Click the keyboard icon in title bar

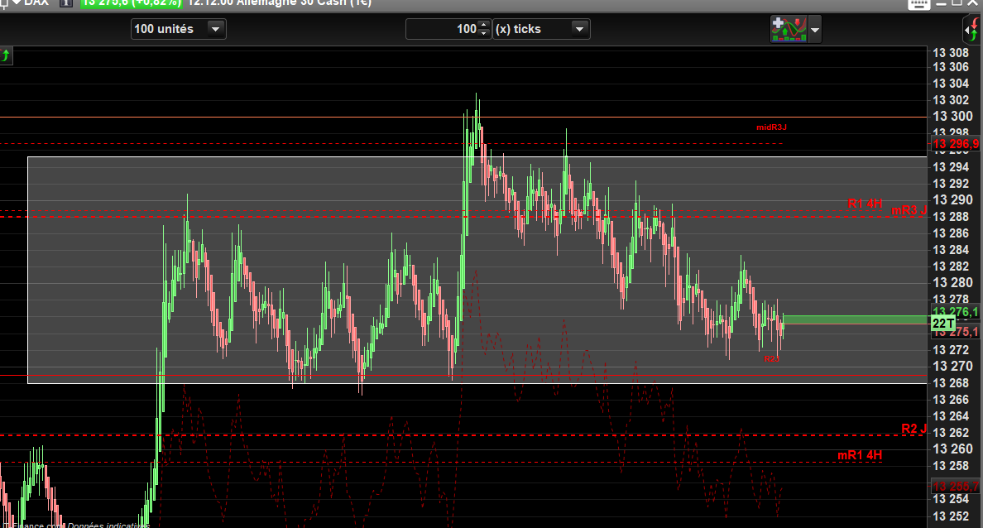point(918,4)
